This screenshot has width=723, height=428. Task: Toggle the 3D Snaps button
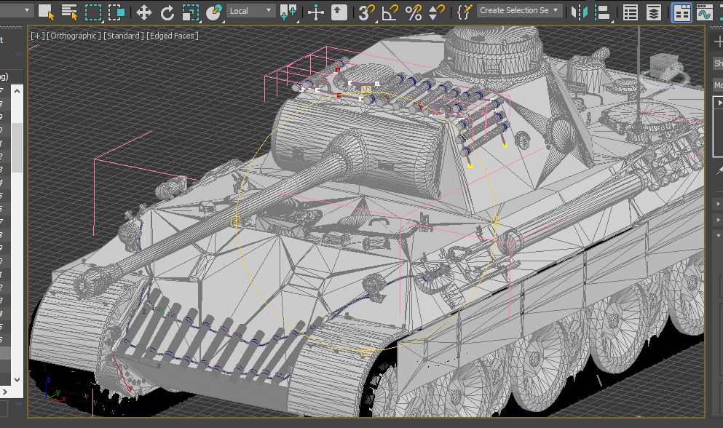click(x=368, y=12)
